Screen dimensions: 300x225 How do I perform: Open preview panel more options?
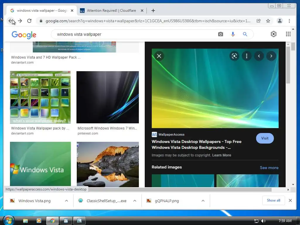point(247,56)
